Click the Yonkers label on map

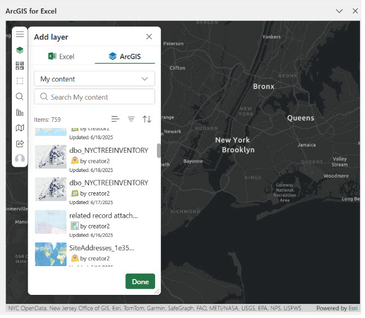271,37
